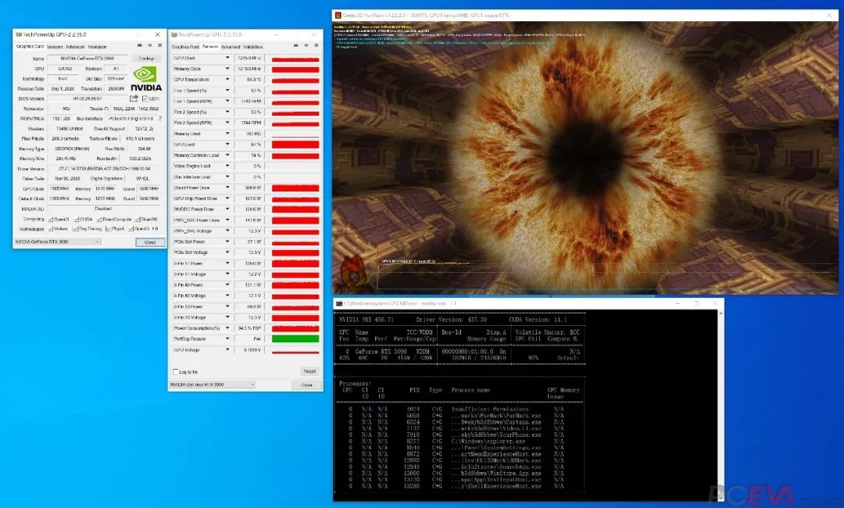Toggle the Vulkan checkbox
The image size is (844, 508).
(x=51, y=229)
